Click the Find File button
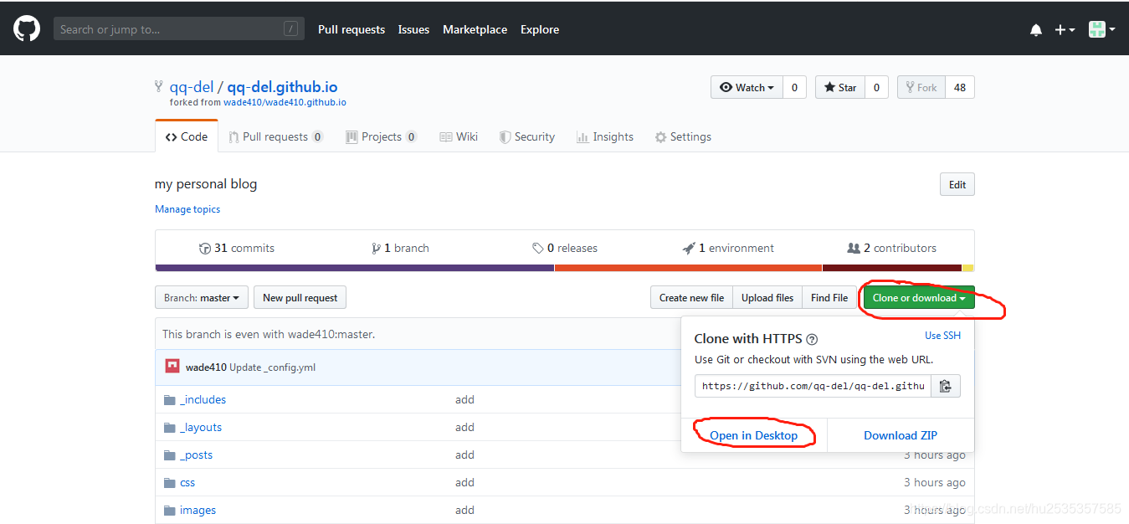1129x524 pixels. tap(829, 297)
